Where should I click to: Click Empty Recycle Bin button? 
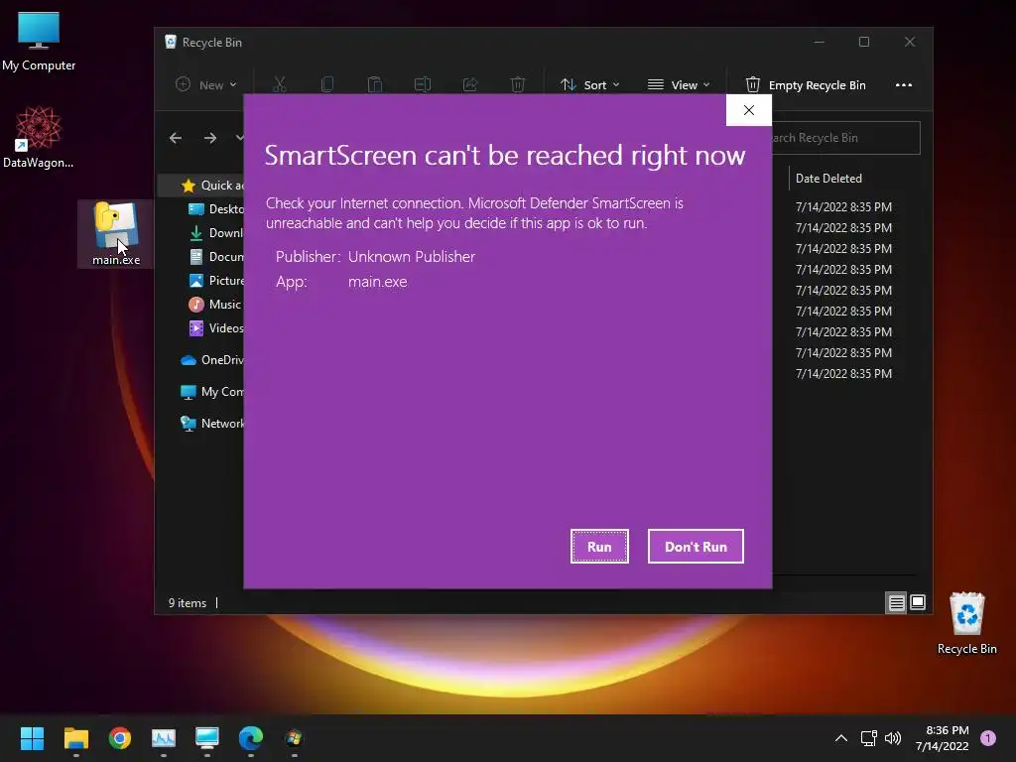point(806,85)
